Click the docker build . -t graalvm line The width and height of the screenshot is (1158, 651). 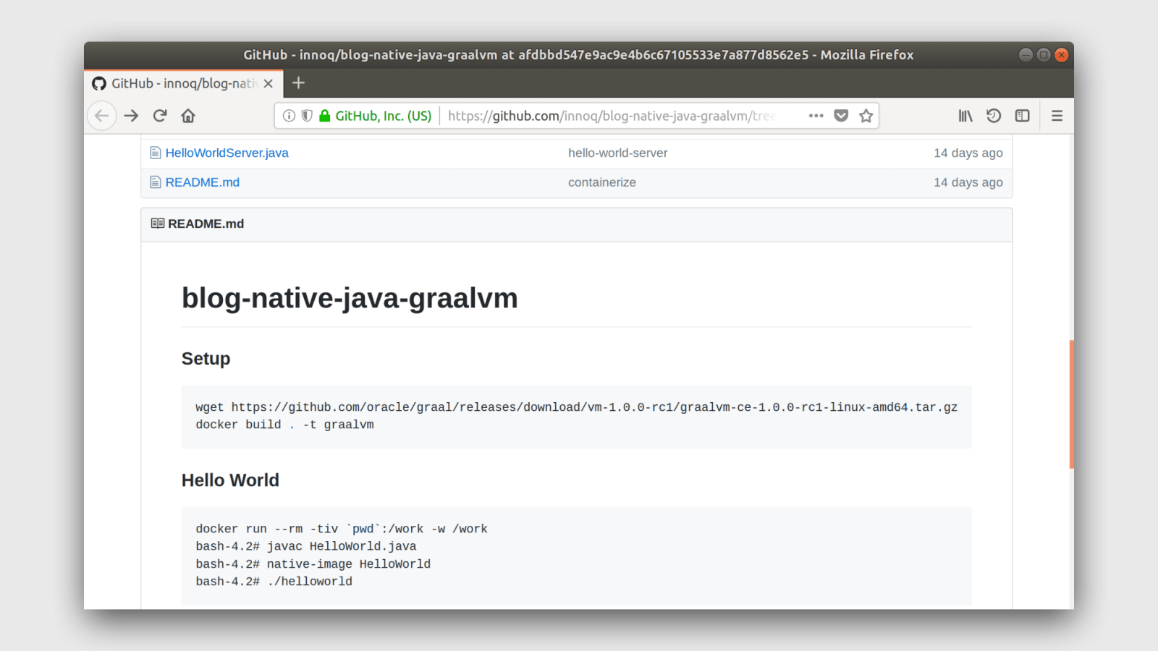[x=284, y=425]
